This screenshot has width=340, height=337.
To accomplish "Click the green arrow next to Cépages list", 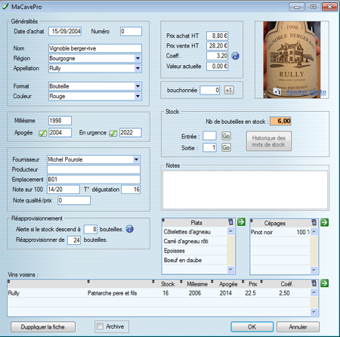I will tap(324, 222).
